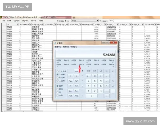Screen dimensions: 160x128
Task: Click the Mod button in calculator
Action: click(77, 71)
